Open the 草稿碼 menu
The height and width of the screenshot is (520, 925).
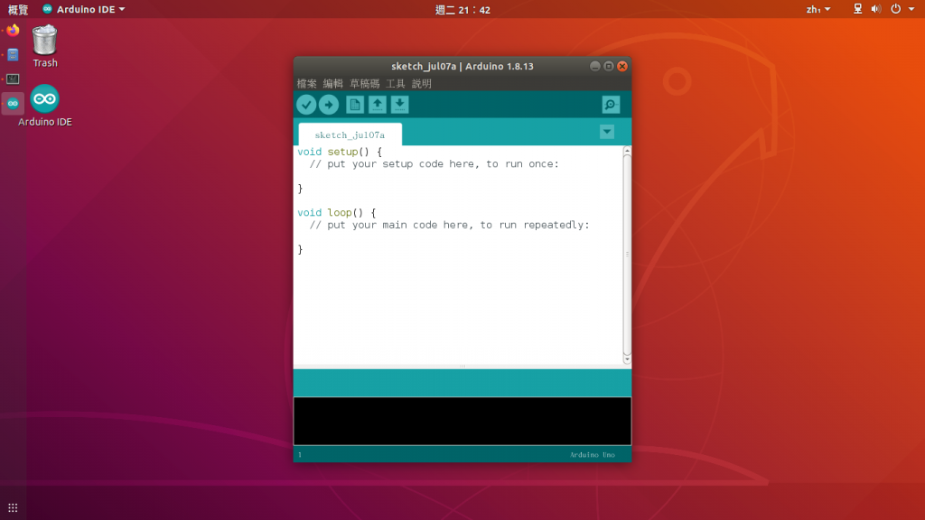(365, 84)
